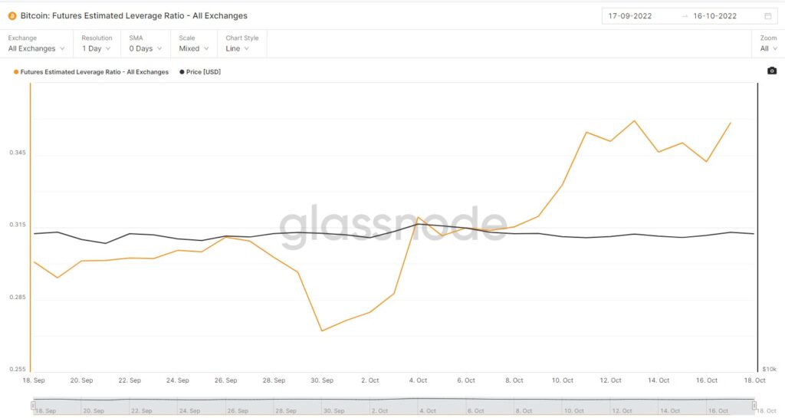This screenshot has height=418, width=785.
Task: Click the camera screenshot icon
Action: coord(772,71)
